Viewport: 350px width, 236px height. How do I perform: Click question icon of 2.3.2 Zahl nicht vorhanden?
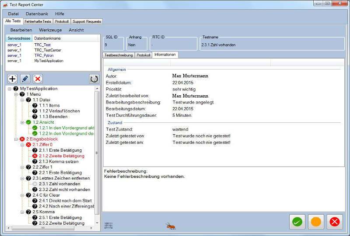(35, 189)
